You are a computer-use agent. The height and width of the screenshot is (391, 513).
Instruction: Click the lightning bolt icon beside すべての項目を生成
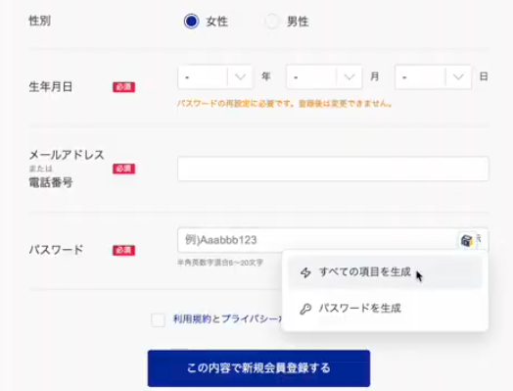point(305,272)
